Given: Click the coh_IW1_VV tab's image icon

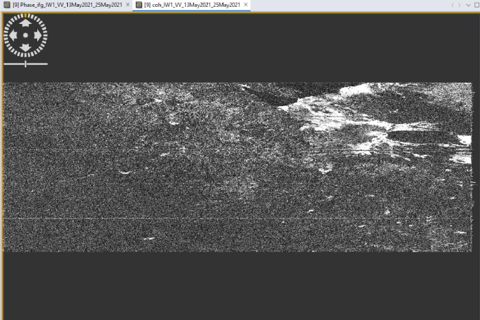Looking at the screenshot, I should (x=139, y=5).
